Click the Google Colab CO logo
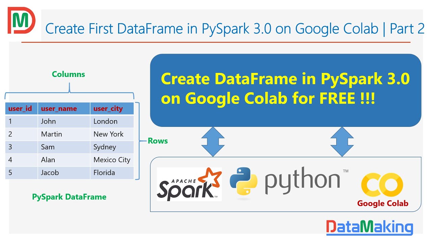The width and height of the screenshot is (432, 243). point(382,185)
